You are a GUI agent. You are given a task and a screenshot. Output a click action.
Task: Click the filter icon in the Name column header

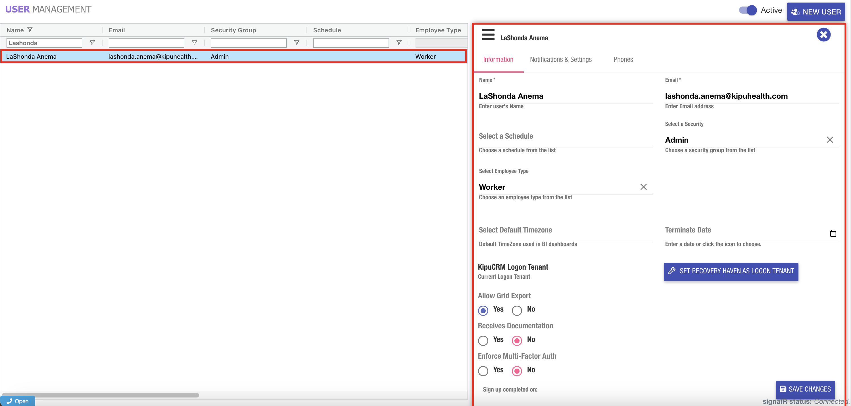[x=30, y=30]
